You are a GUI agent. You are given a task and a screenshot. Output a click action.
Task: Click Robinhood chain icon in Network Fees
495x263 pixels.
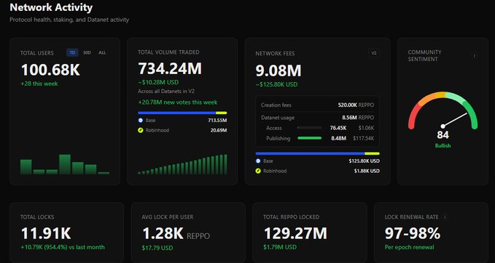pos(258,171)
